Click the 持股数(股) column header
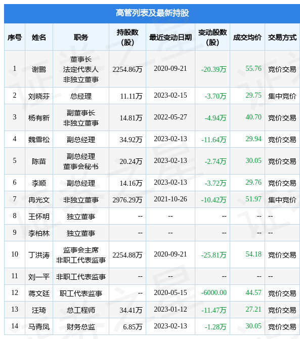The height and width of the screenshot is (339, 300). (127, 37)
